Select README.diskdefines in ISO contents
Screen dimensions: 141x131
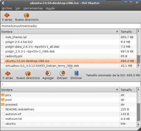(x=20, y=109)
